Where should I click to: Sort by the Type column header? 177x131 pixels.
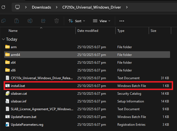121,31
